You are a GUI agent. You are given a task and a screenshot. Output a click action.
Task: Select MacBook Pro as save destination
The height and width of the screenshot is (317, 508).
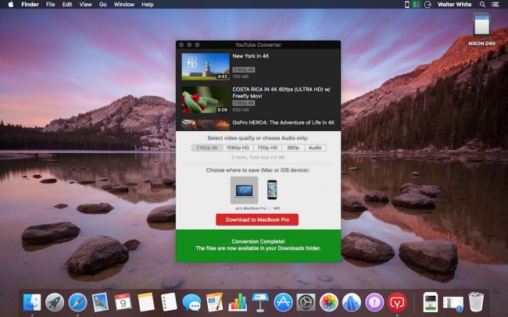[x=244, y=191]
